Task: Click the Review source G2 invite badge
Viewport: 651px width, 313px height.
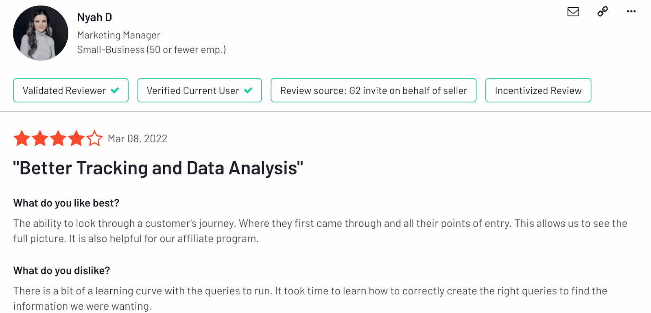Action: pos(374,90)
